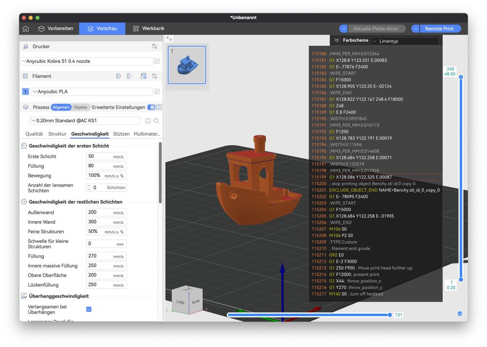Select the Benchy plate thumbnail
The height and width of the screenshot is (347, 487).
click(187, 65)
